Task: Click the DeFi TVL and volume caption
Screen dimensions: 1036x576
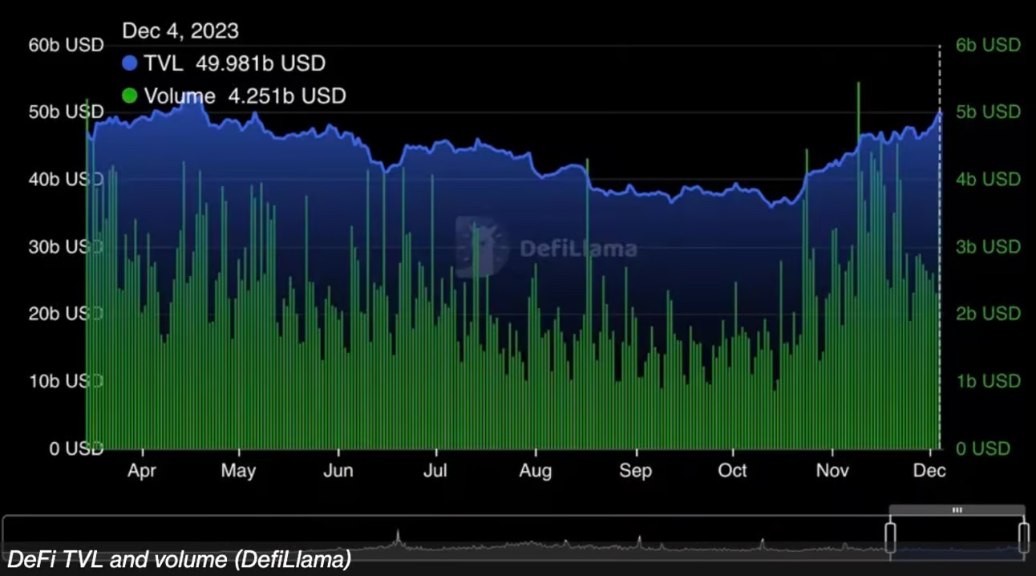Action: [179, 560]
